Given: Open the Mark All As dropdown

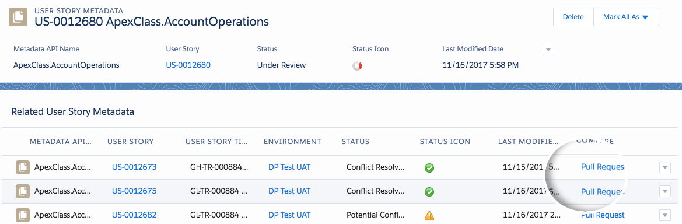Looking at the screenshot, I should coord(626,17).
